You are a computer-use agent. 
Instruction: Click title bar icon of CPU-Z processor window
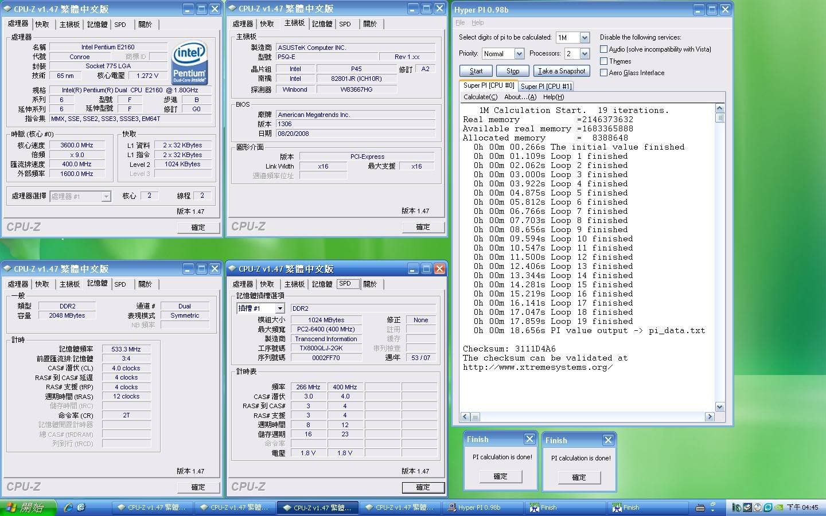[7, 9]
